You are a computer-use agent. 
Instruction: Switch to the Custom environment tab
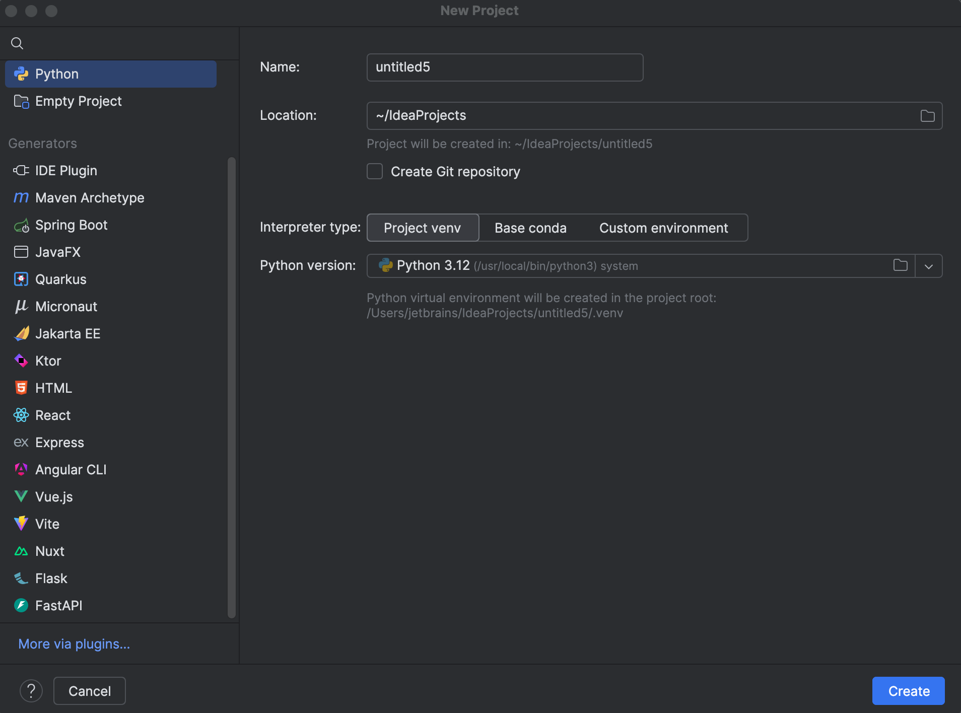(663, 228)
